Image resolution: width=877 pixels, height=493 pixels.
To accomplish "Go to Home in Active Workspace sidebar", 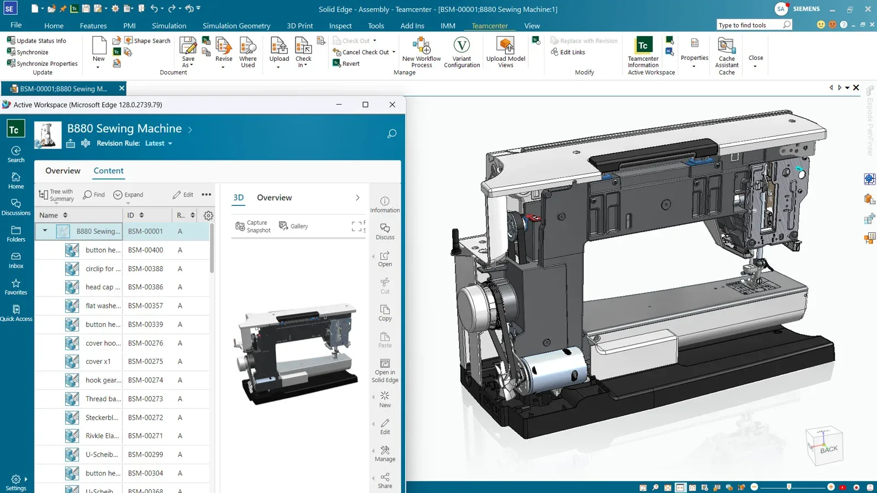I will 16,181.
